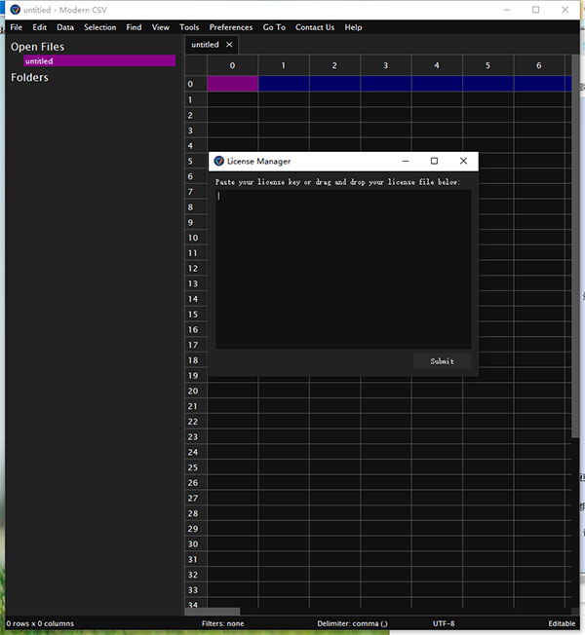Select row header 10

point(196,238)
